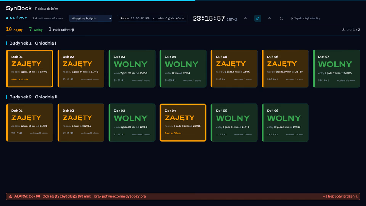Open Budynek 1 Dok 04 free card since 22:54
This screenshot has width=366, height=206.
183,68
